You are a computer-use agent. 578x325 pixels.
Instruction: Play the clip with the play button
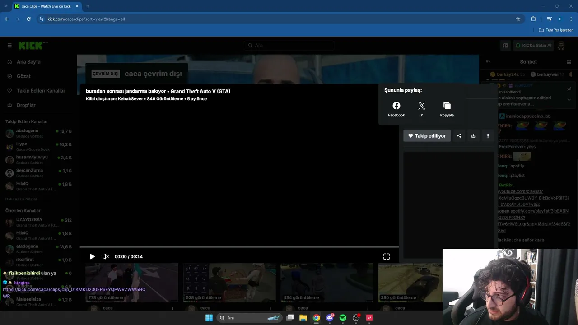pyautogui.click(x=92, y=256)
